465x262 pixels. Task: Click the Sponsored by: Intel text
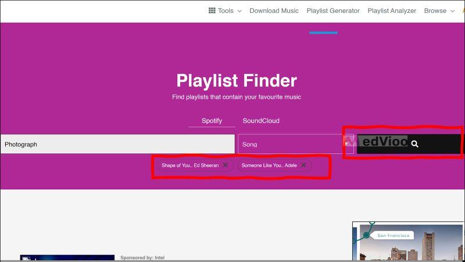[142, 257]
